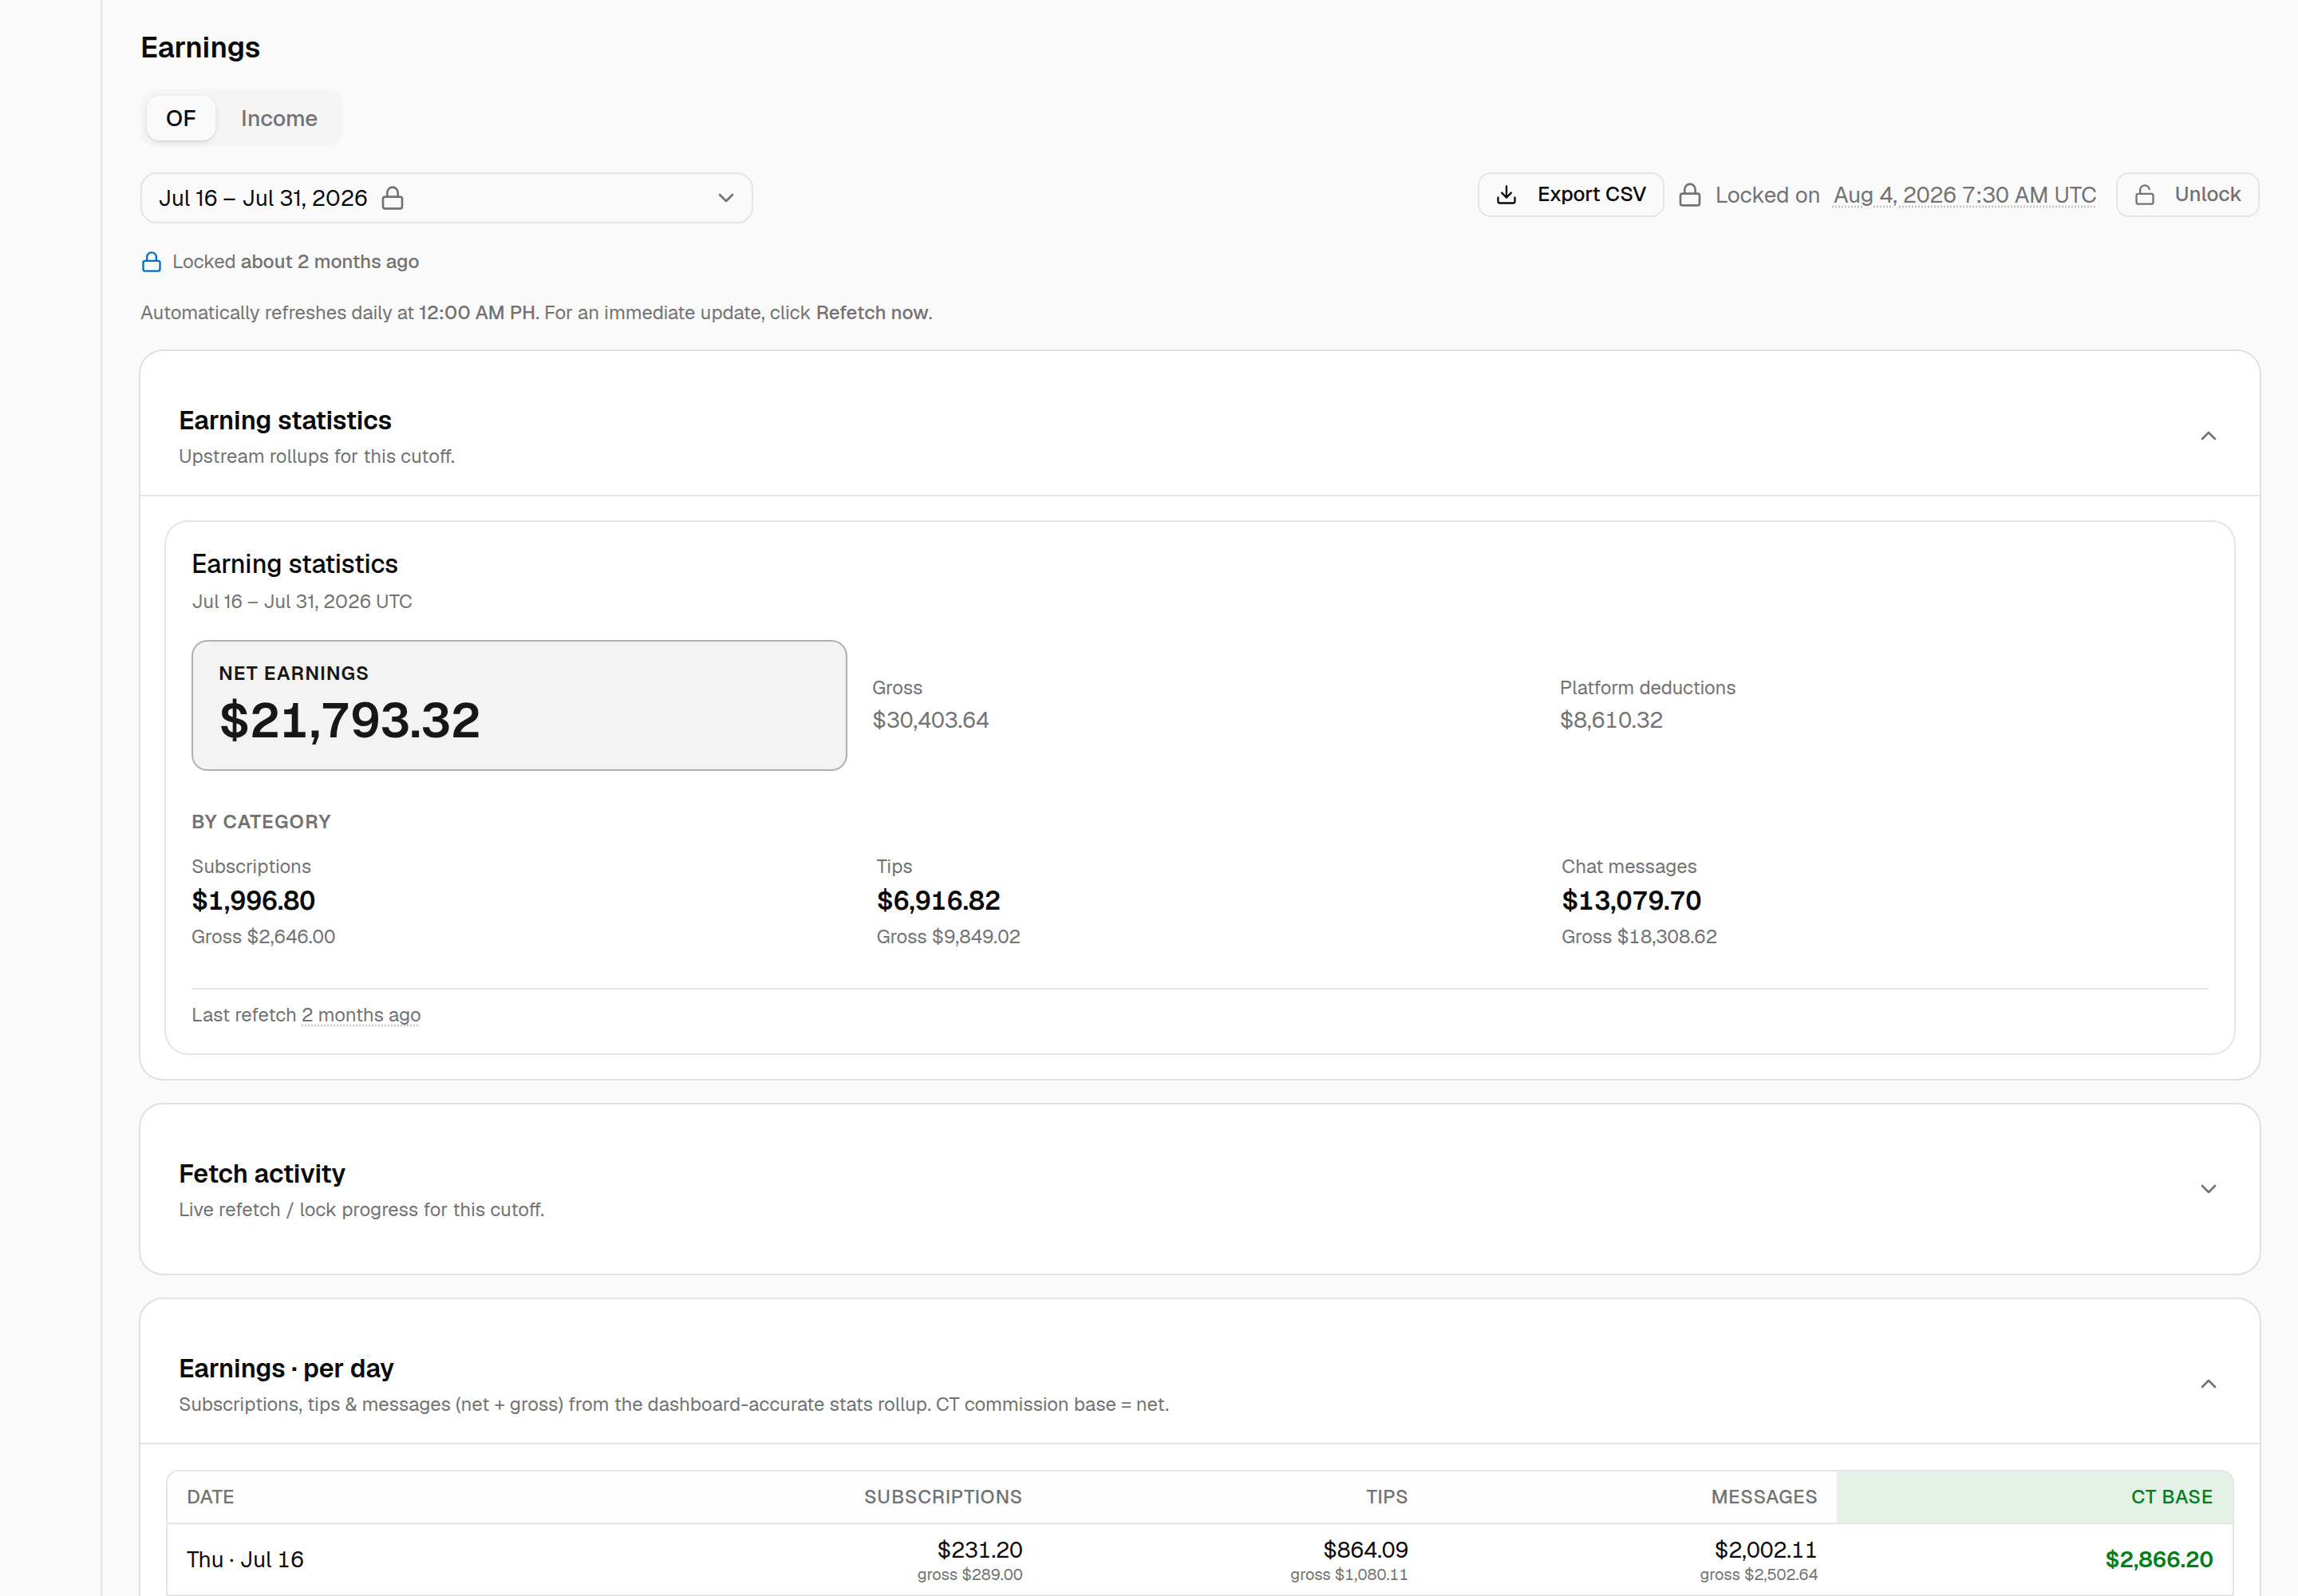Image resolution: width=2298 pixels, height=1596 pixels.
Task: Click the chevron arrow in the date range selector
Action: click(x=726, y=198)
